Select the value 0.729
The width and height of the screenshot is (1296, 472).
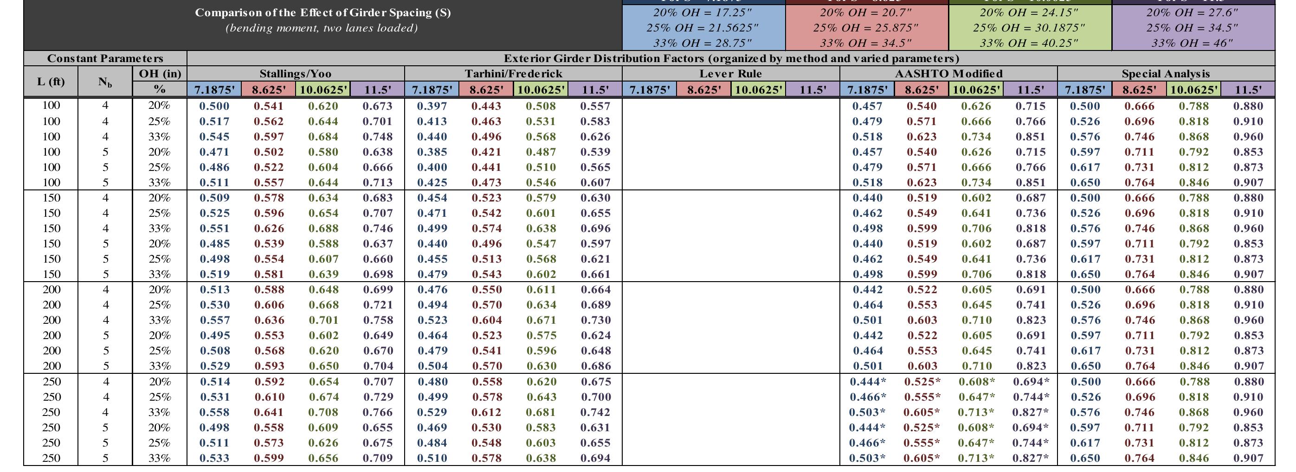378,396
